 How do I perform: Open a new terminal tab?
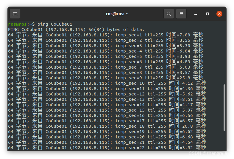point(15,14)
